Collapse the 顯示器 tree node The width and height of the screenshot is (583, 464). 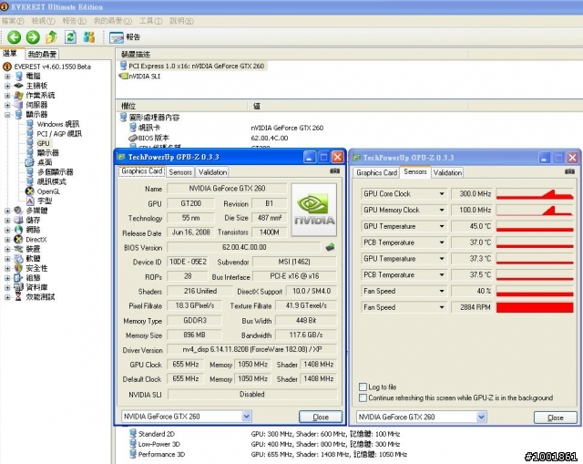pyautogui.click(x=7, y=115)
